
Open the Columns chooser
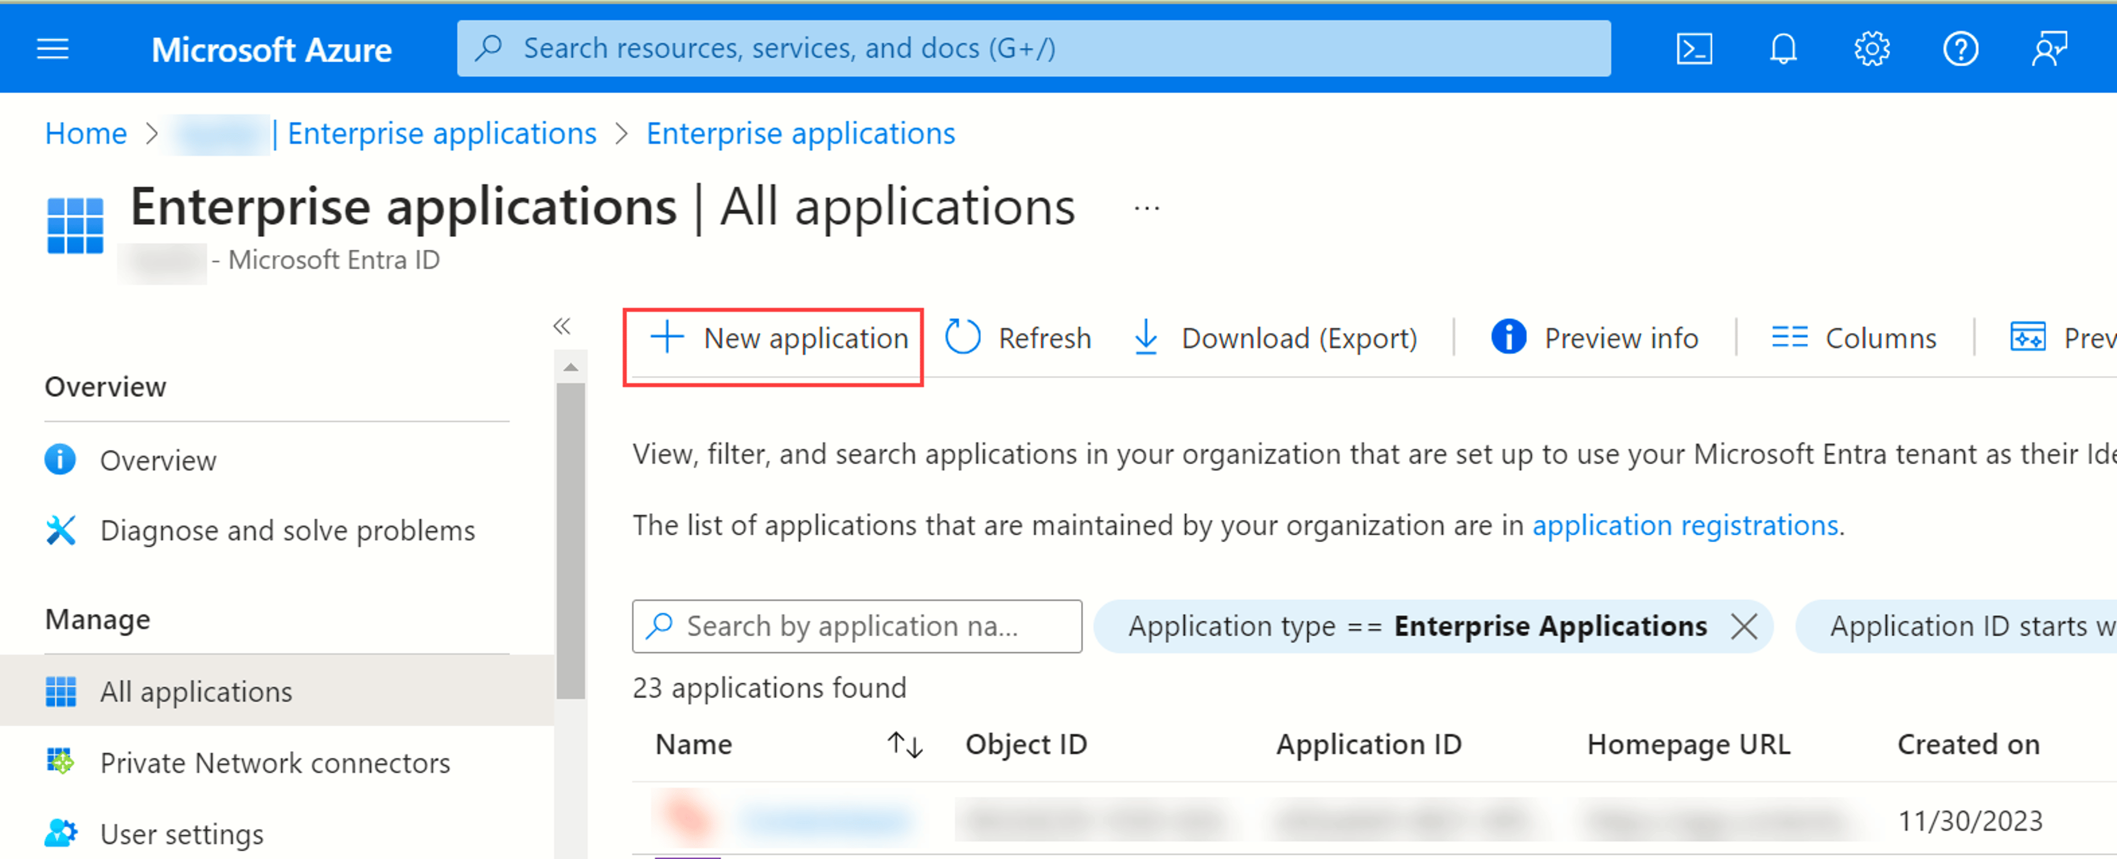[1853, 338]
